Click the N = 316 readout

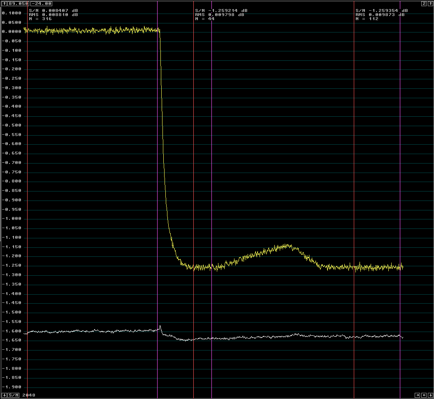(x=40, y=19)
